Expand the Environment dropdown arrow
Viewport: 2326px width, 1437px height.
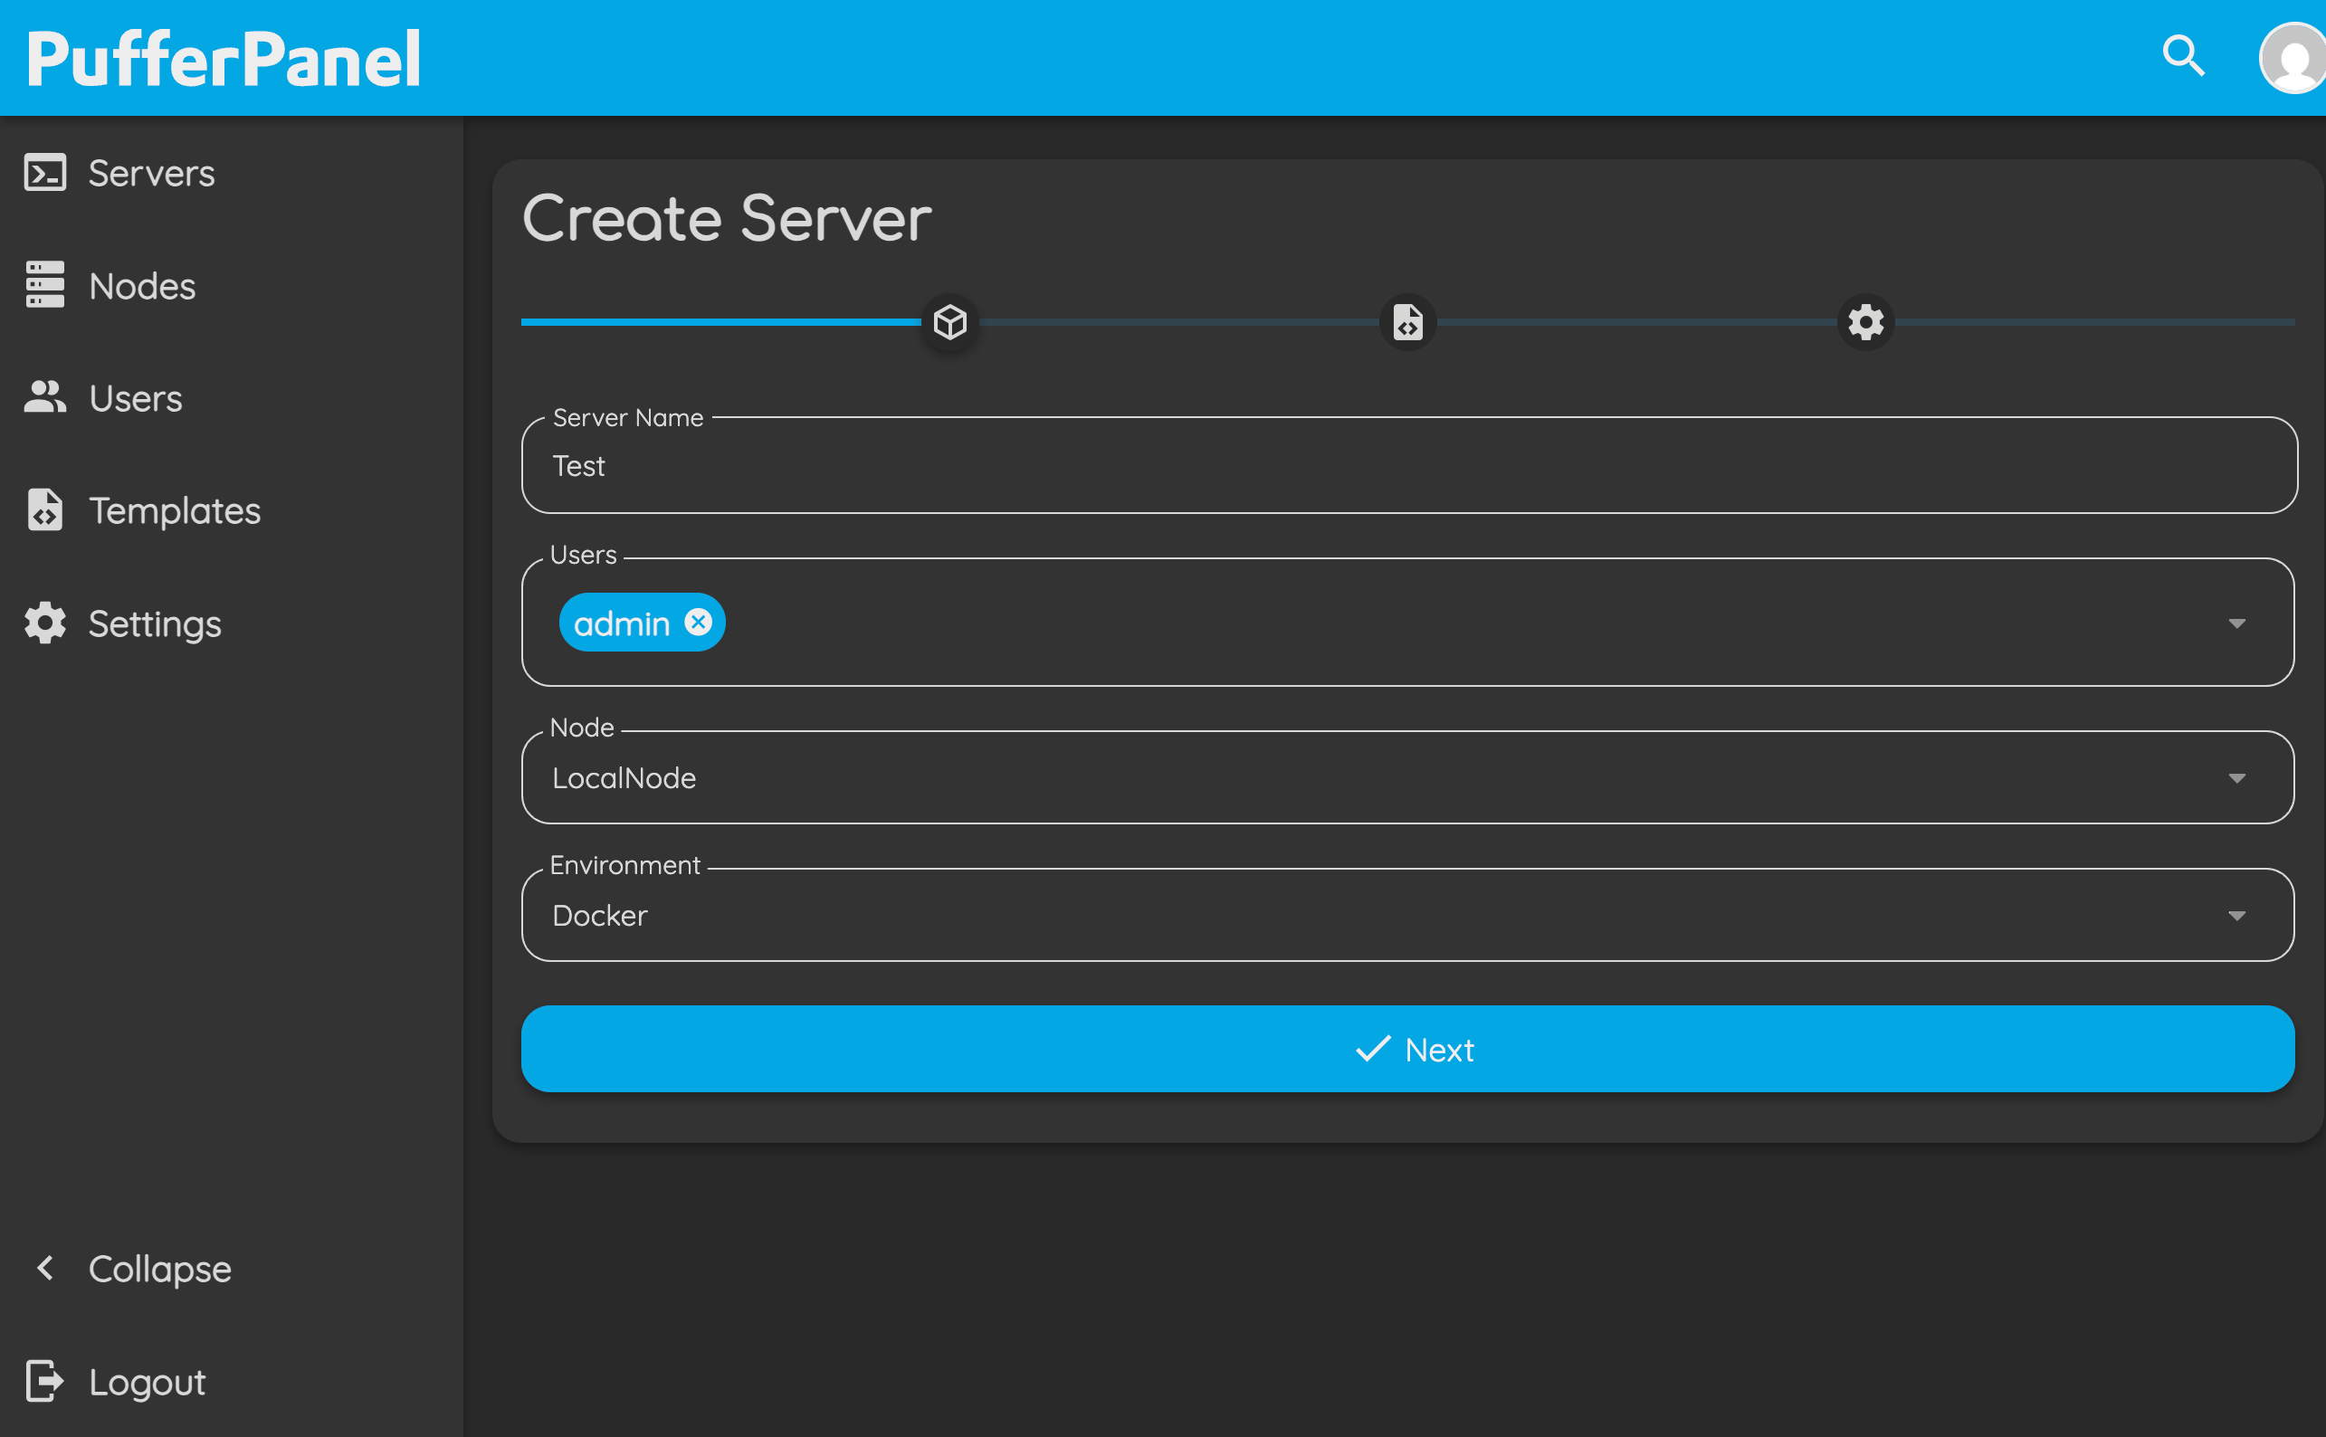pos(2236,915)
